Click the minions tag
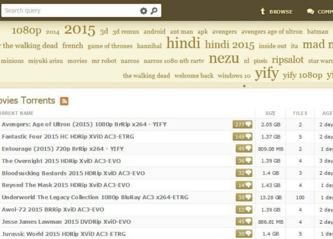Screen dimensions: 333x239 (12, 61)
